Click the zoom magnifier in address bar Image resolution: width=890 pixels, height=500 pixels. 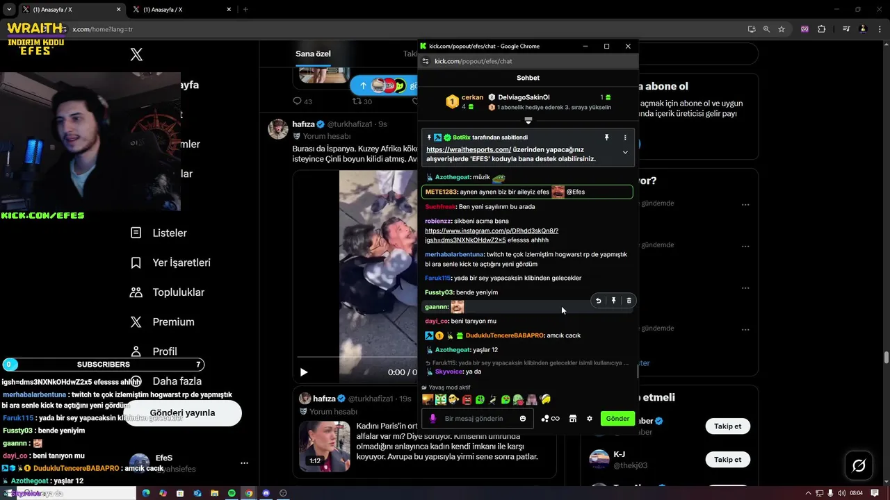point(766,29)
